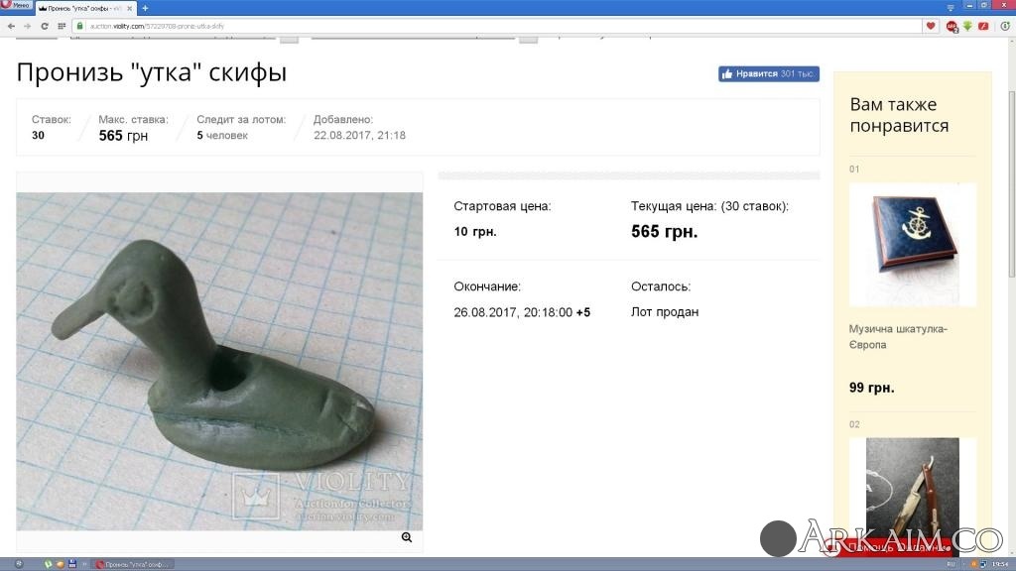Click the speed dial tiles icon near address bar

tap(60, 26)
